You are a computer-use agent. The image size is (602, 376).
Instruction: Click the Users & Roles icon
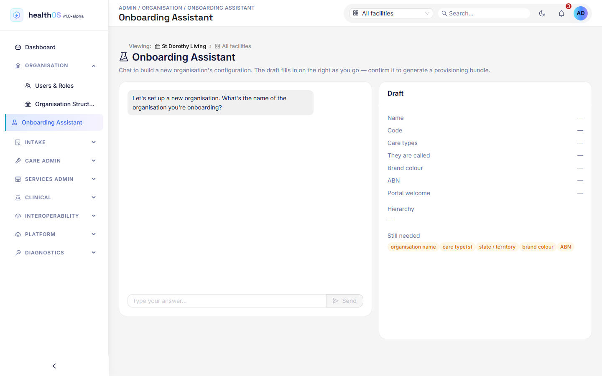pos(28,86)
